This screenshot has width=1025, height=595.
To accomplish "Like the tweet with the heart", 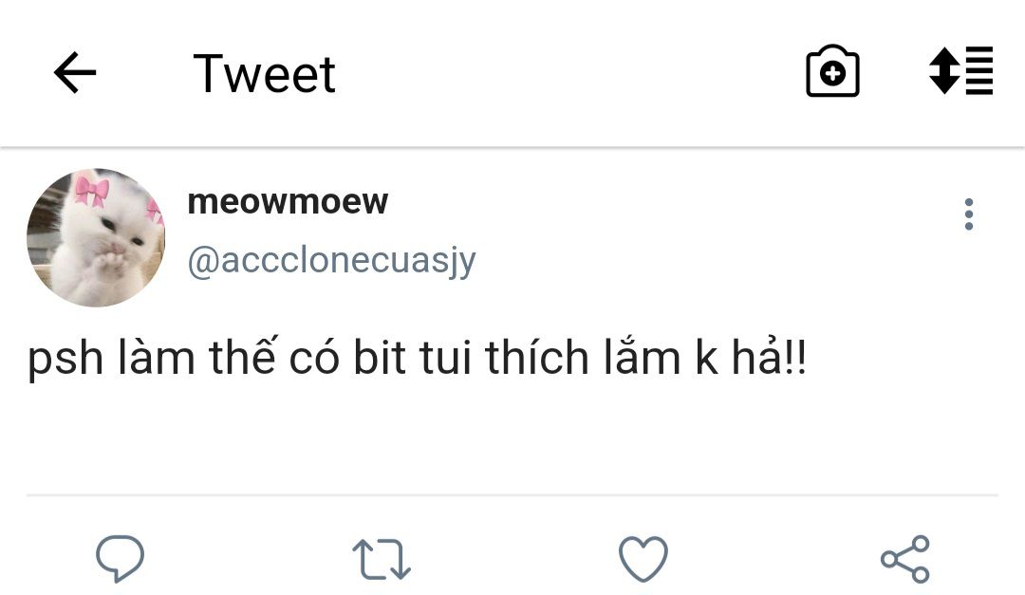I will pos(643,558).
